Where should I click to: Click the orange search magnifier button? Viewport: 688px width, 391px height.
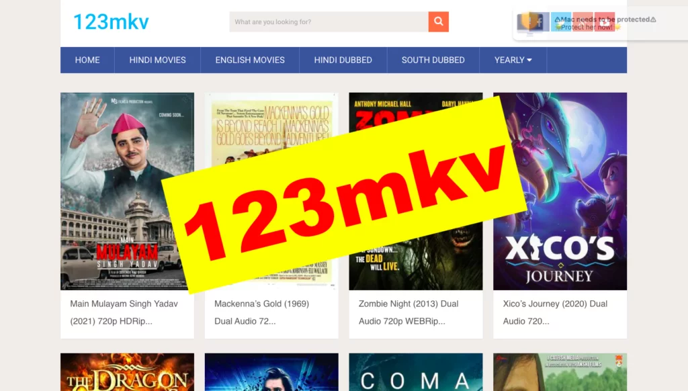coord(438,21)
